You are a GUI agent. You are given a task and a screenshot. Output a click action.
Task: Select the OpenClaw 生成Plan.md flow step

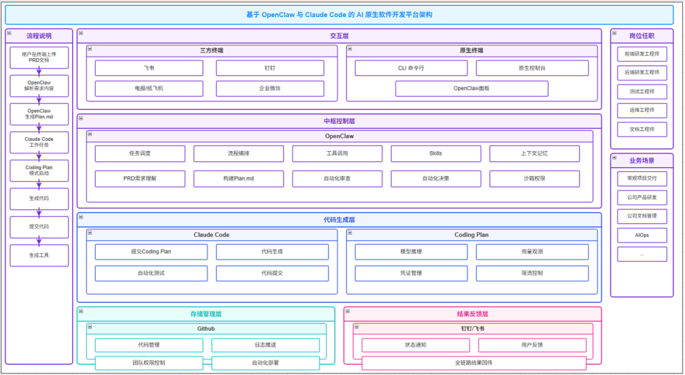coord(39,114)
